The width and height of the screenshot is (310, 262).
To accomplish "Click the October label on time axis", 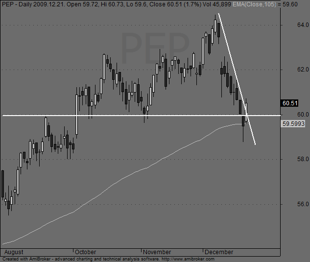I will point(85,252).
